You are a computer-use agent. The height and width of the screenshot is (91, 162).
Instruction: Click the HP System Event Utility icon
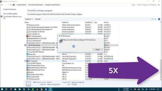pyautogui.click(x=27, y=75)
